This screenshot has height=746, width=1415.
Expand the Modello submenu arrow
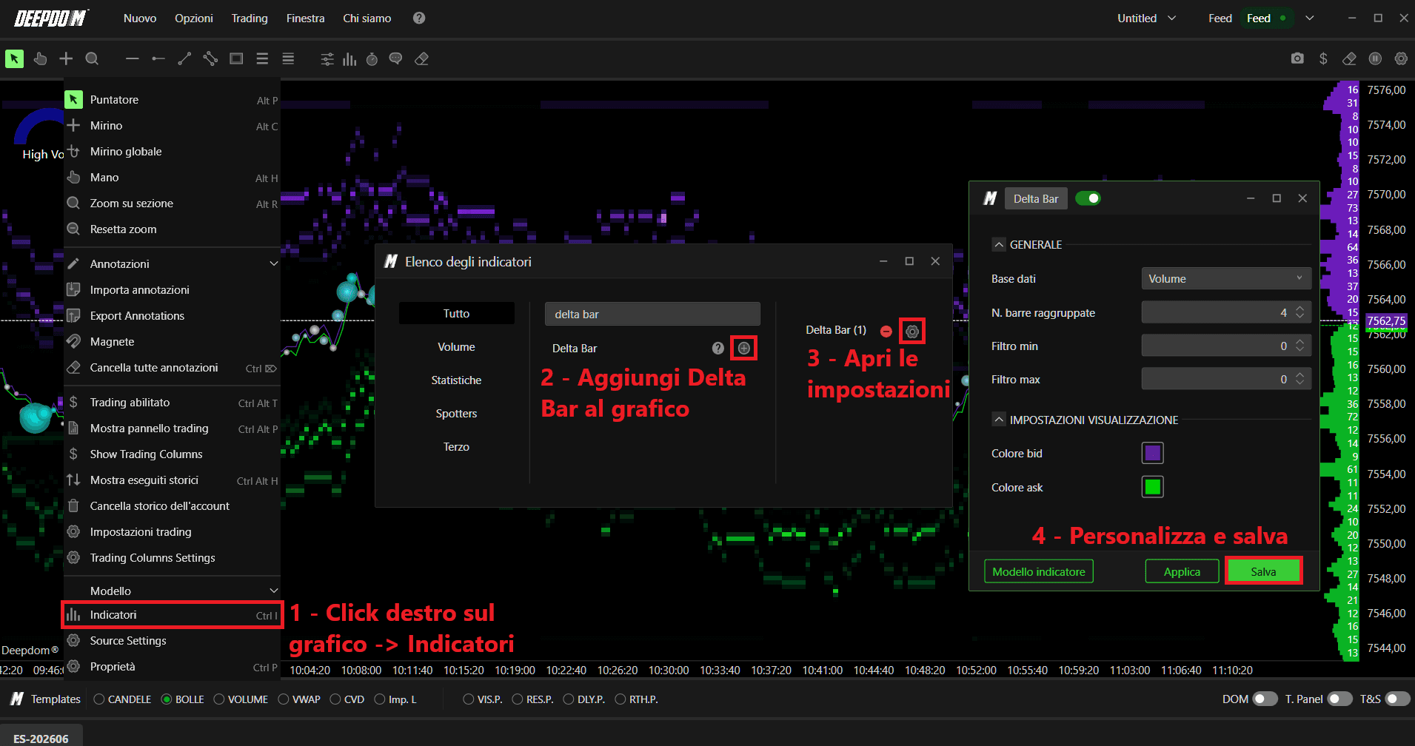(x=274, y=591)
